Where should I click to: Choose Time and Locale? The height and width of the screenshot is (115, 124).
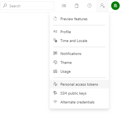[79, 41]
